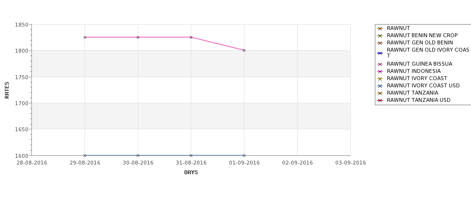This screenshot has width=471, height=207.
Task: Click the red RAWNUT TANZANIA USD legend marker
Action: [x=380, y=100]
